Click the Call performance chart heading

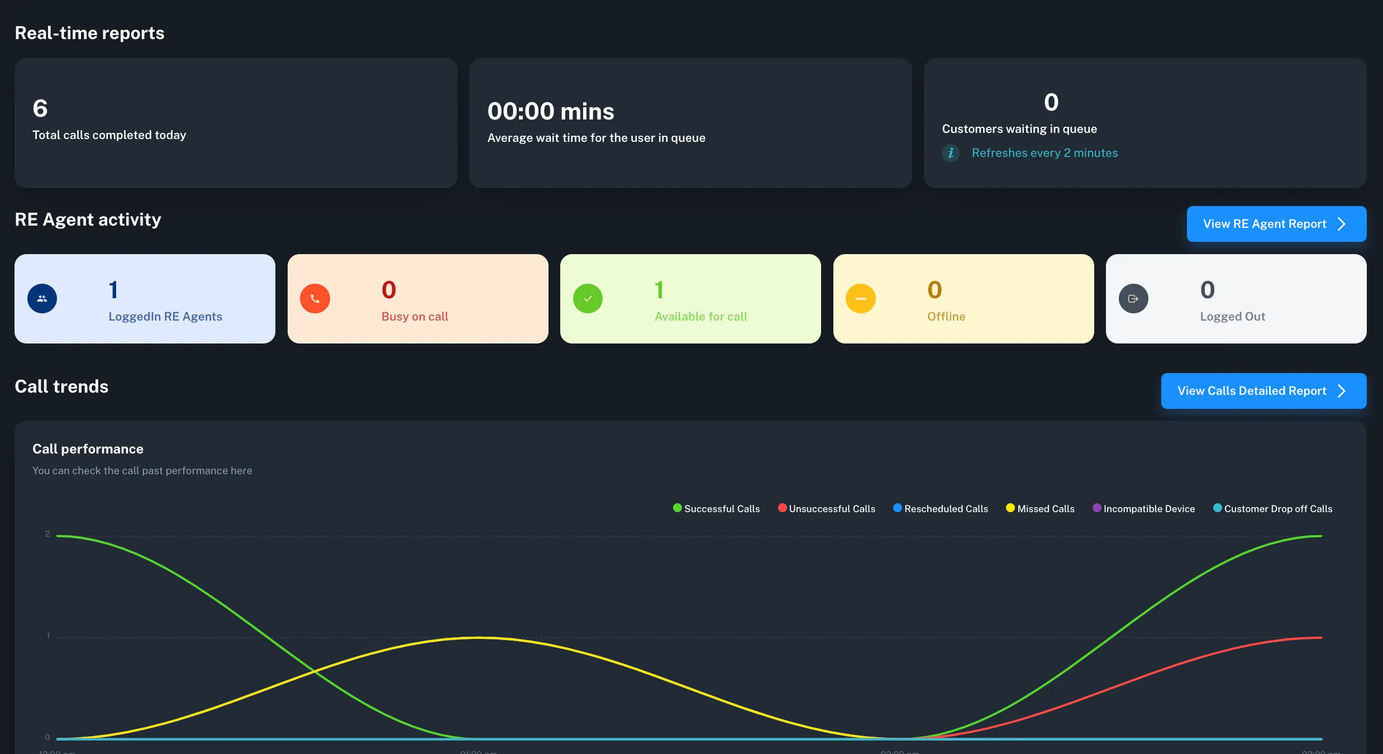(88, 449)
